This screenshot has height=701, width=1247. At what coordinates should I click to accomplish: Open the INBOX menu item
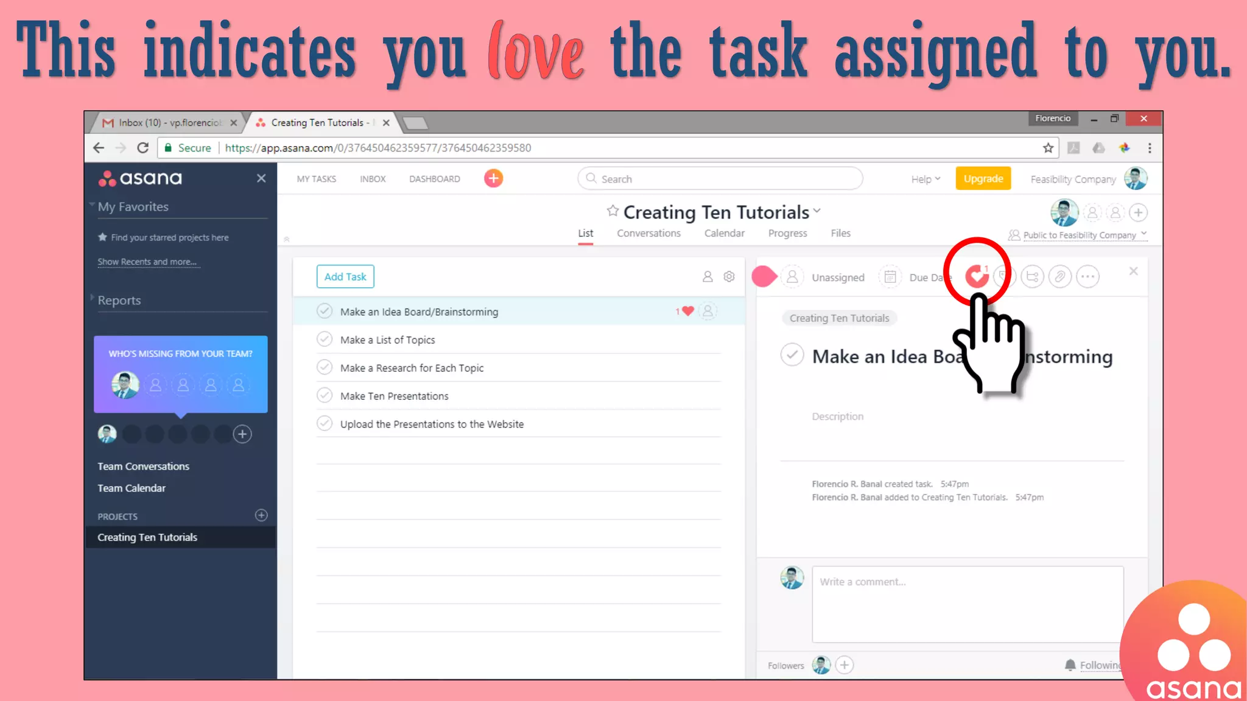click(373, 179)
